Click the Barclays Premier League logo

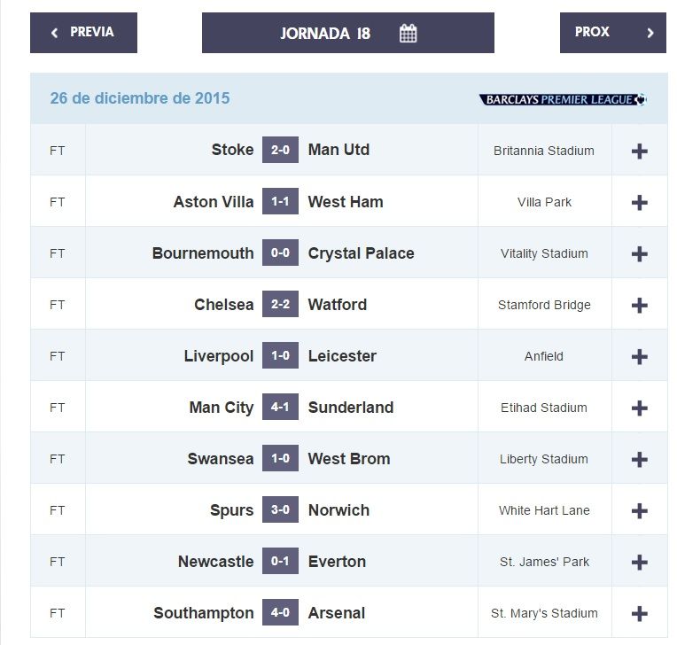click(563, 99)
